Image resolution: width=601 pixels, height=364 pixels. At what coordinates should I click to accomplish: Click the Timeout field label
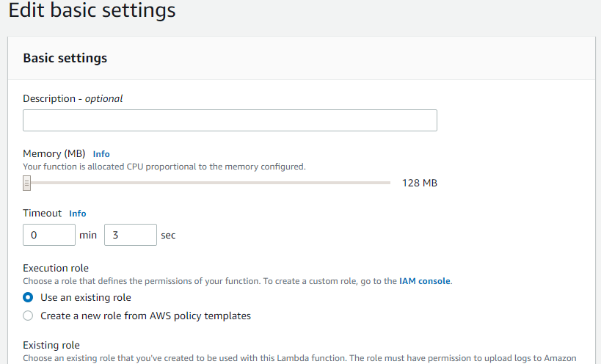coord(42,213)
